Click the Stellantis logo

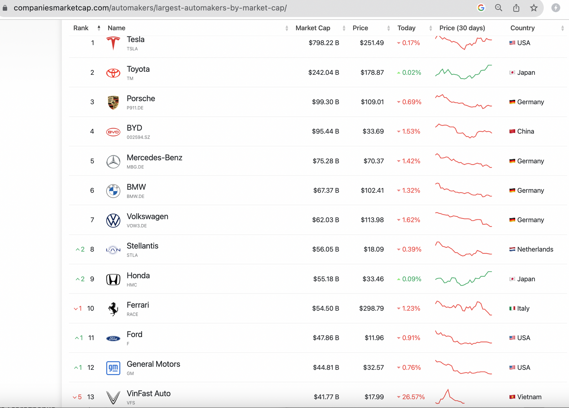[x=113, y=250]
